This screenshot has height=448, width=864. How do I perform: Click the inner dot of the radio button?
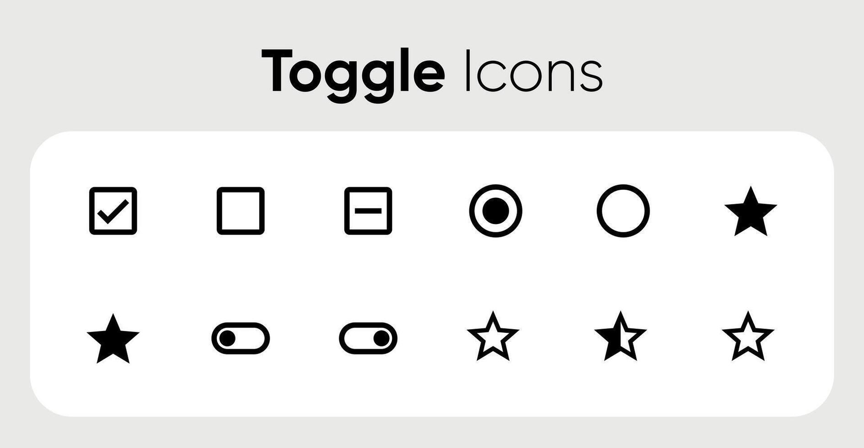pyautogui.click(x=496, y=211)
